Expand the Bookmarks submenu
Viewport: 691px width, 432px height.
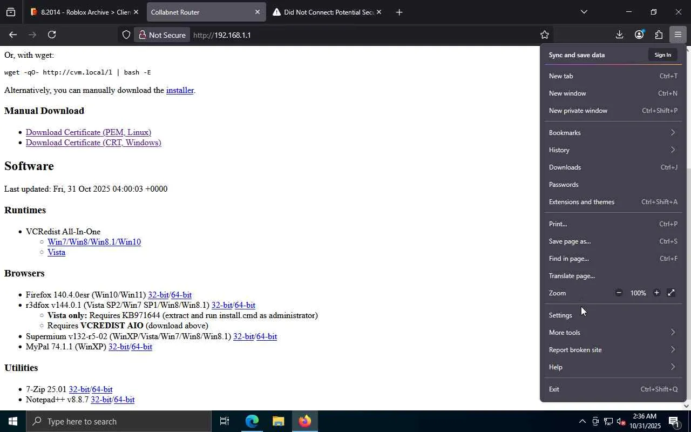tap(613, 132)
